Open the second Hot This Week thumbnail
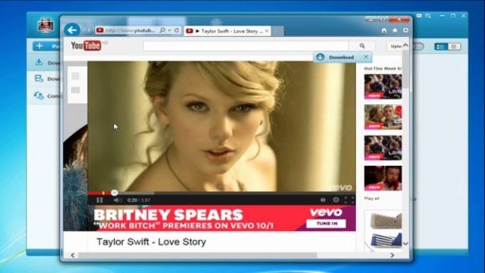Image resolution: width=485 pixels, height=273 pixels. pyautogui.click(x=383, y=117)
